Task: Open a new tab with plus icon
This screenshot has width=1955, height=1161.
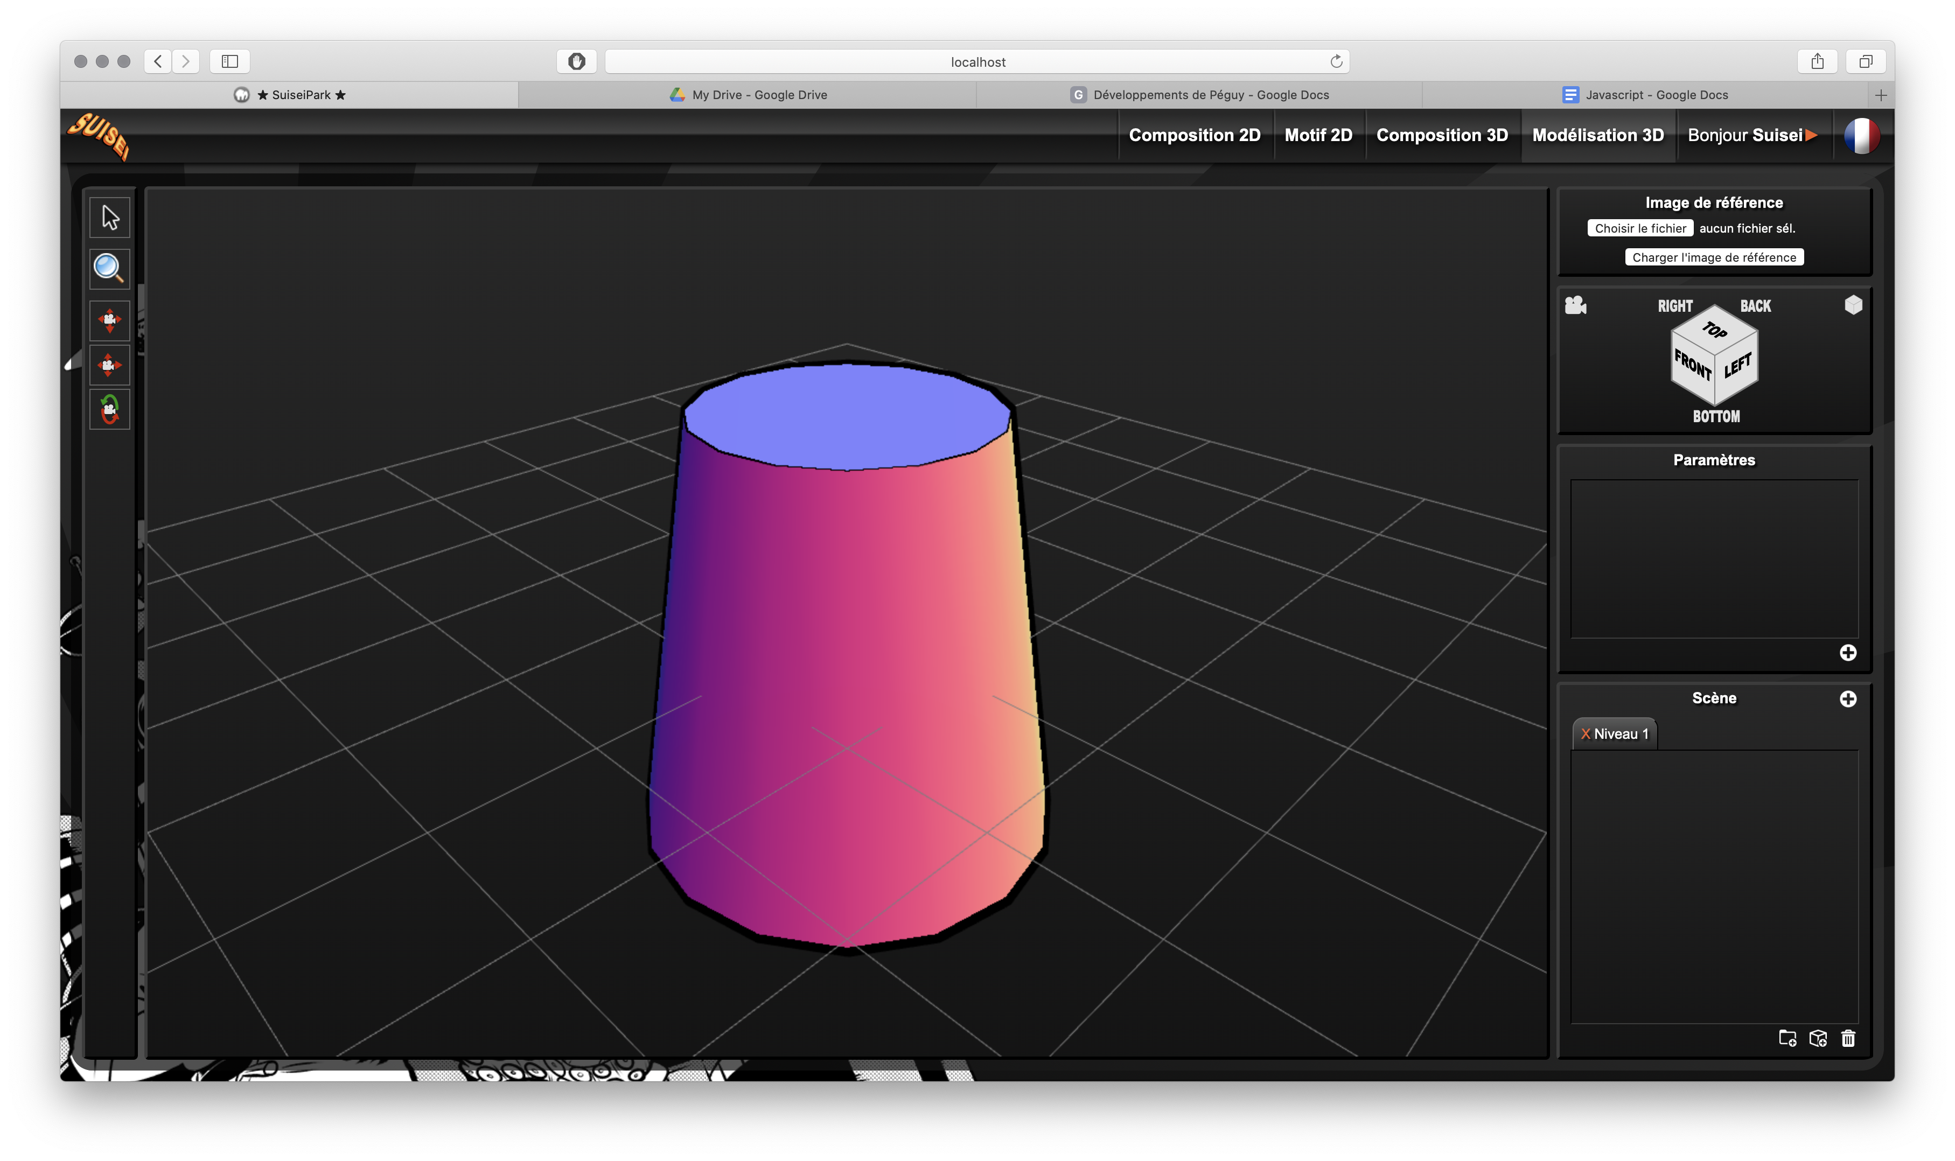Action: pos(1880,95)
